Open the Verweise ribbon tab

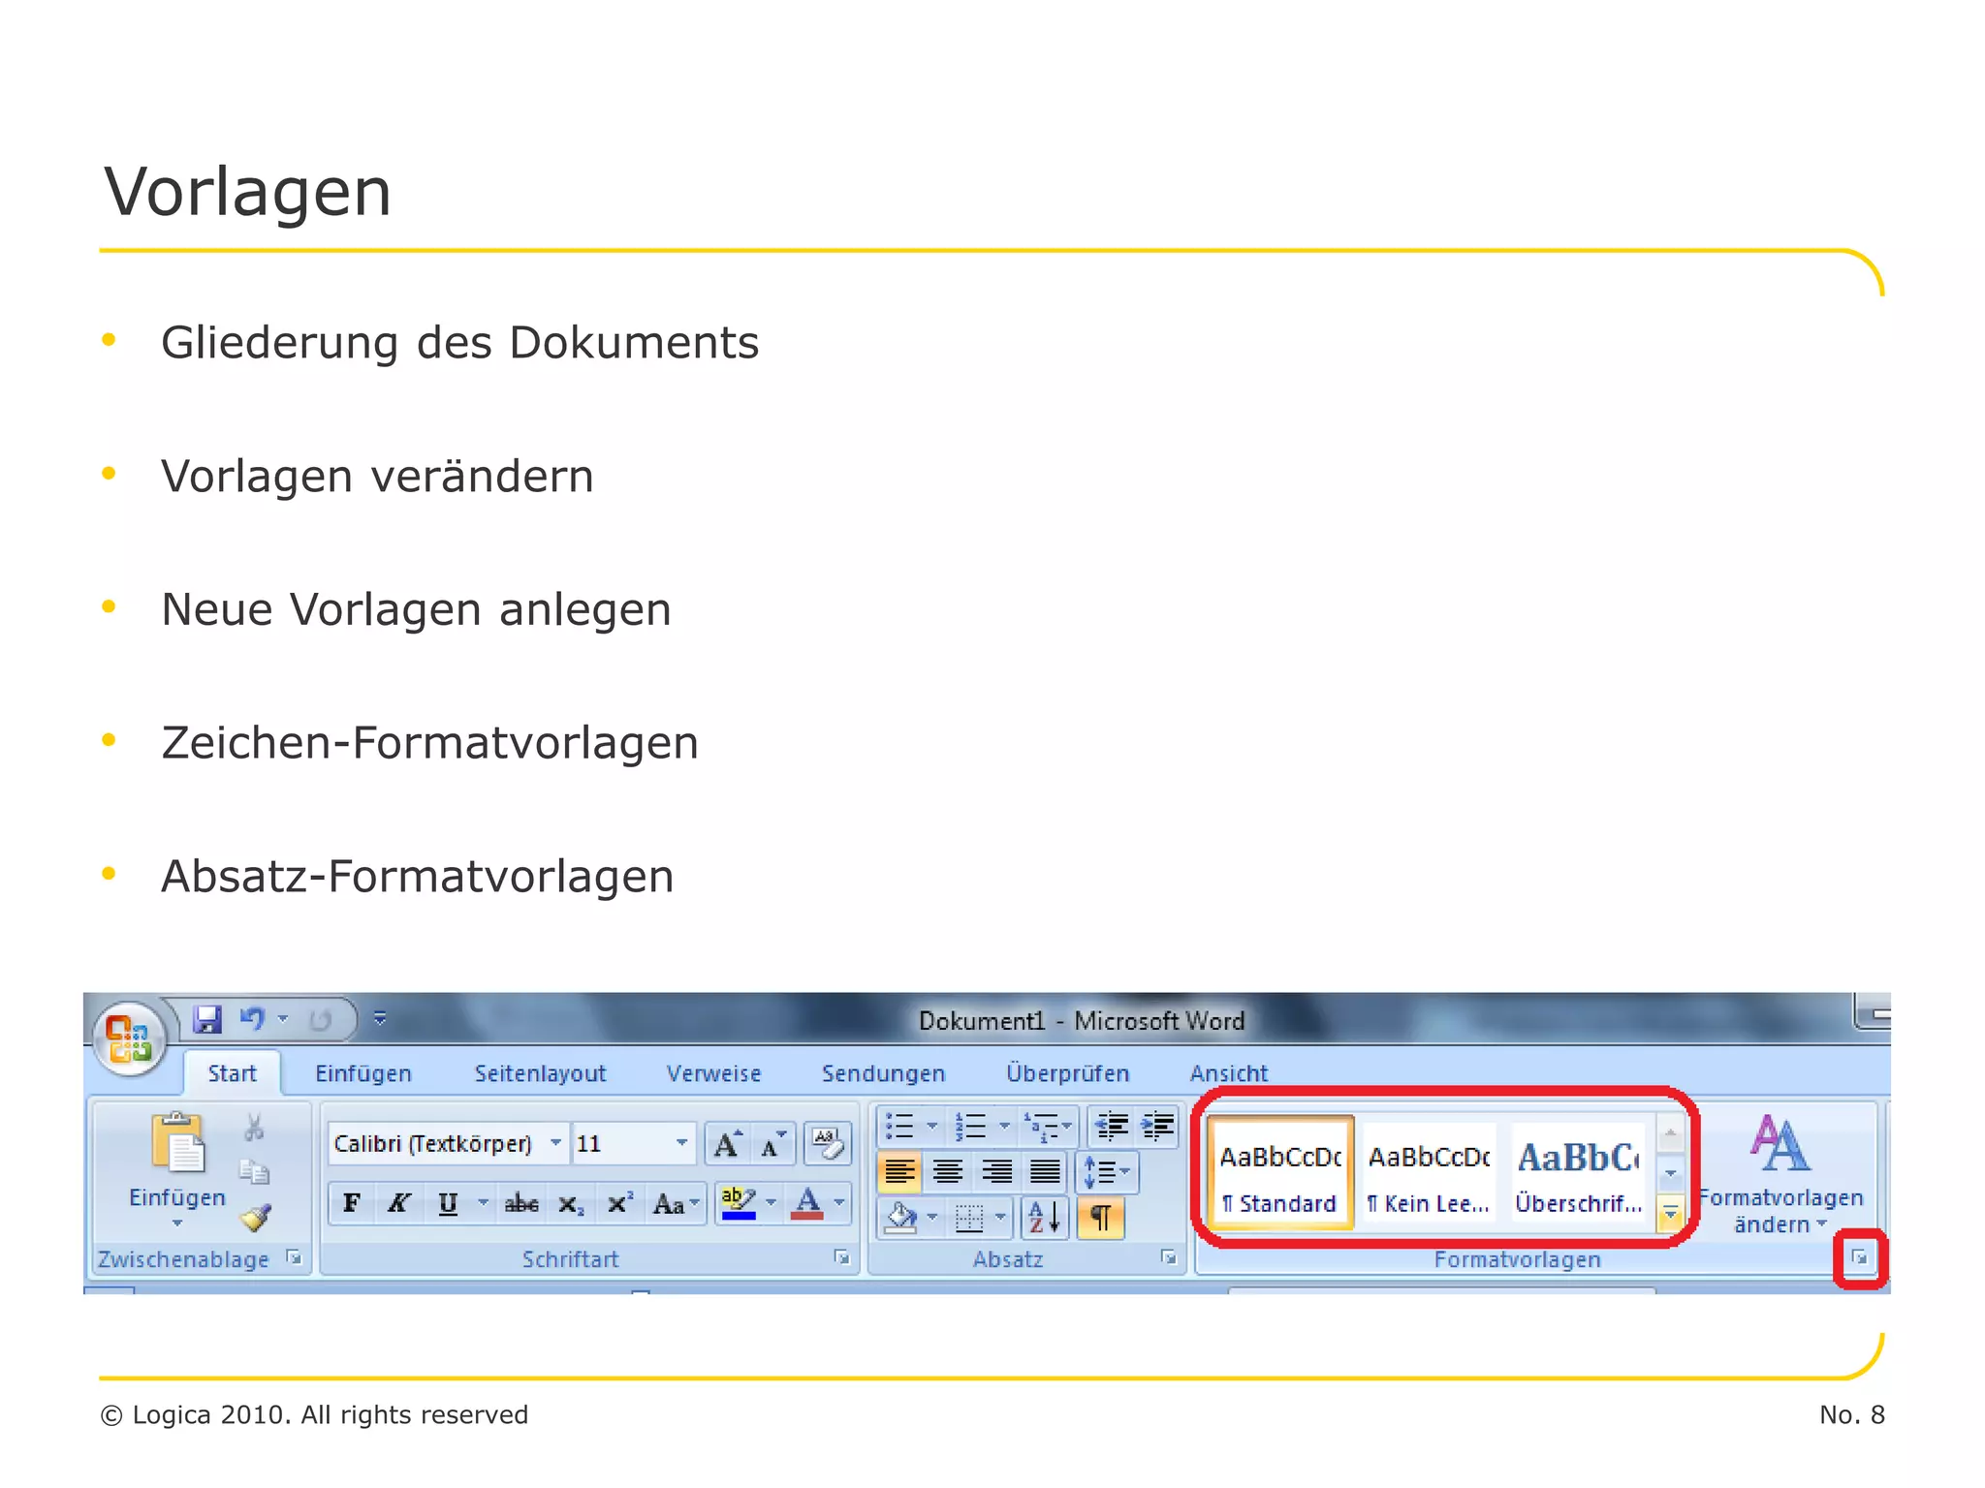(x=713, y=1073)
